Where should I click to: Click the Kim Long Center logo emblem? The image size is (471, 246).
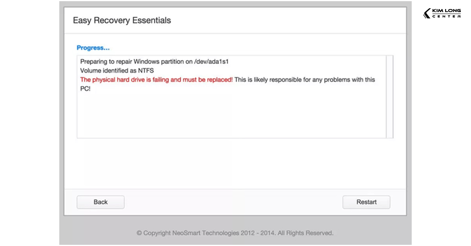point(427,14)
